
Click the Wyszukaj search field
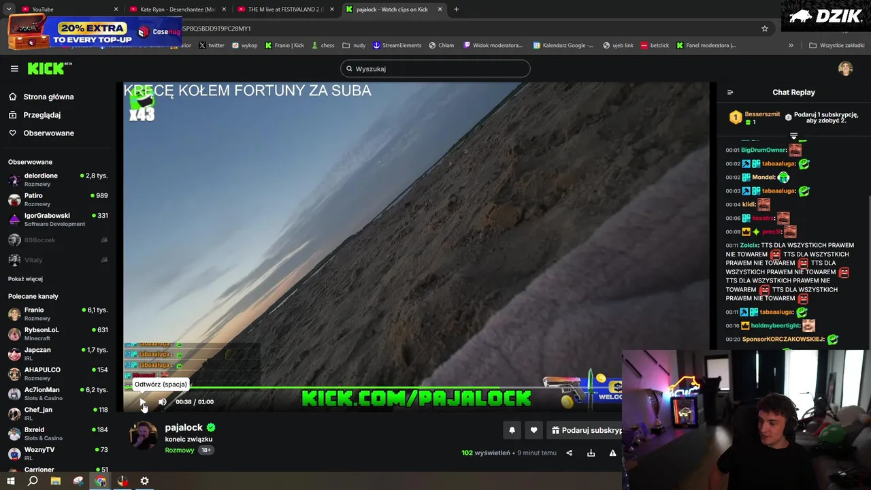(x=435, y=69)
